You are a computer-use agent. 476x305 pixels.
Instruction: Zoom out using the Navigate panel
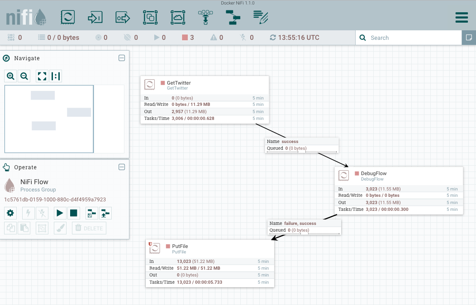(24, 76)
